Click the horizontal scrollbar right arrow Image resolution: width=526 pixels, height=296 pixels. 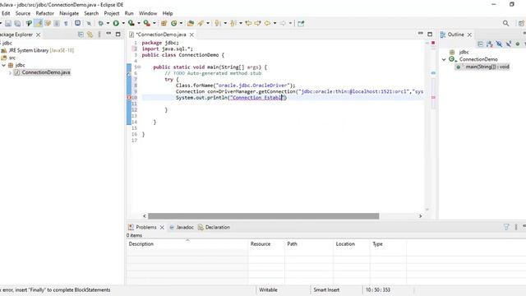(x=420, y=216)
